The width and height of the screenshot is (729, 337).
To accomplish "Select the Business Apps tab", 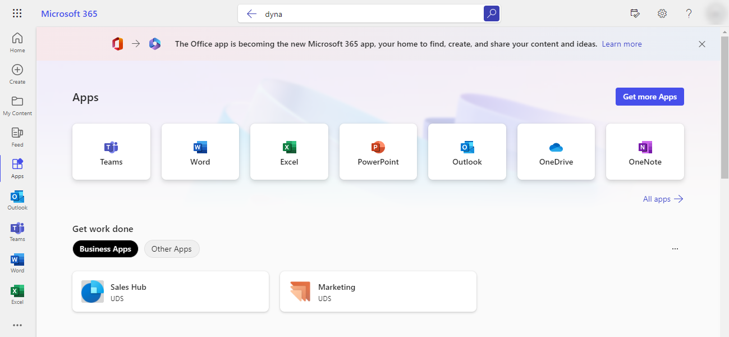I will click(x=106, y=249).
